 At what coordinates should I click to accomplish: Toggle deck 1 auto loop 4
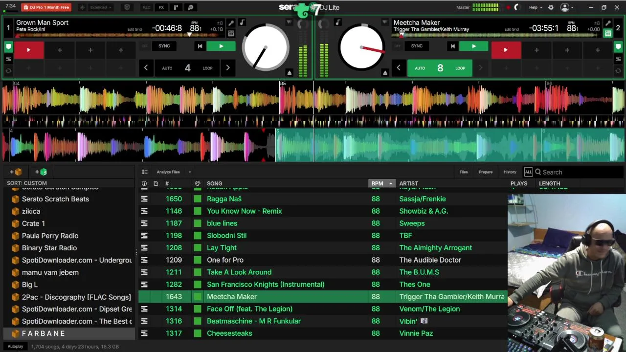(187, 68)
